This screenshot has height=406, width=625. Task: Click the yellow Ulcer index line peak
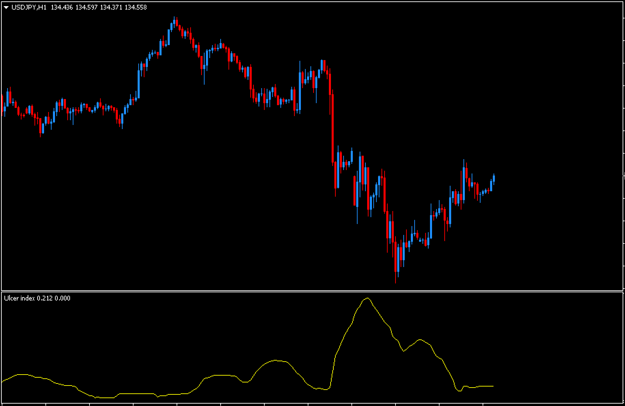click(367, 298)
